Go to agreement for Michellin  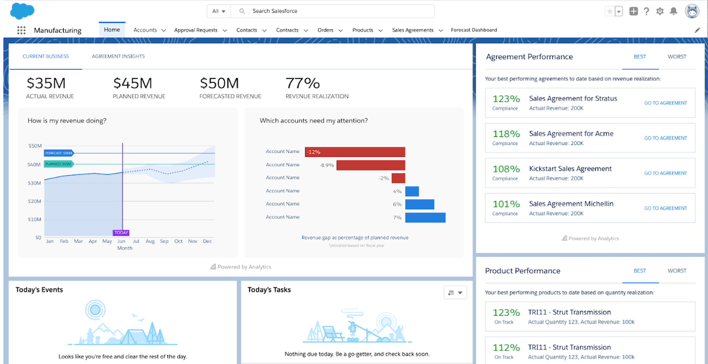[666, 208]
